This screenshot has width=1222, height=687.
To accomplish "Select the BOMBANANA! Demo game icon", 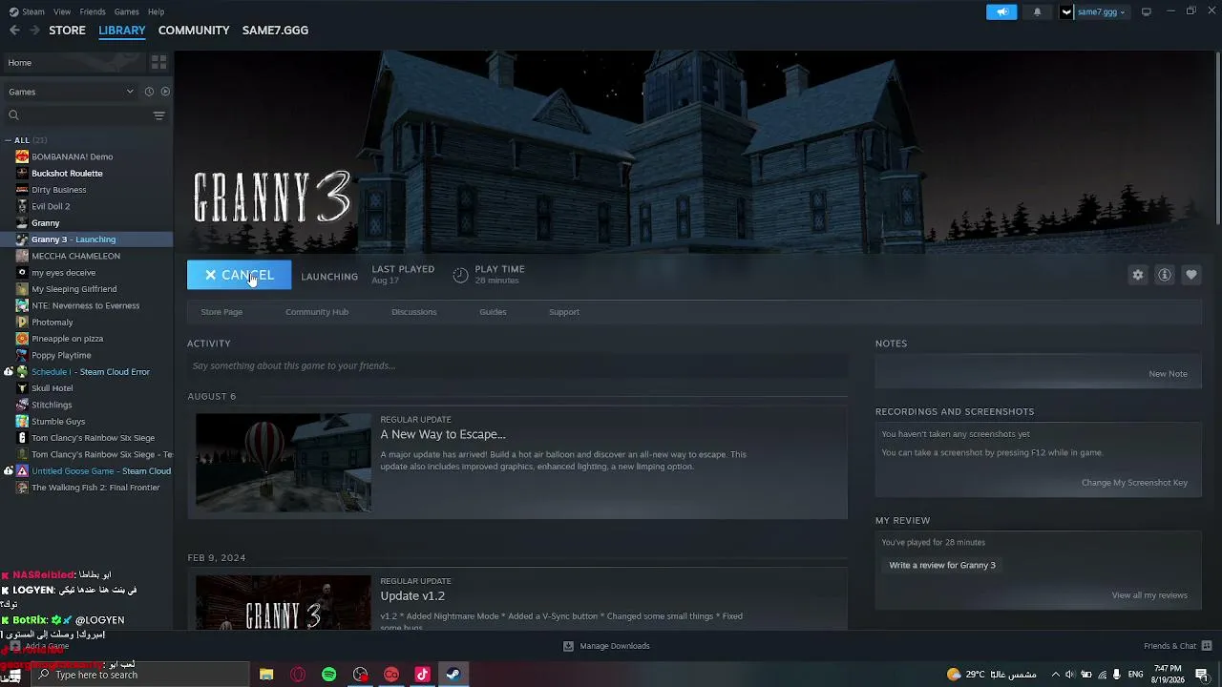I will pyautogui.click(x=22, y=156).
